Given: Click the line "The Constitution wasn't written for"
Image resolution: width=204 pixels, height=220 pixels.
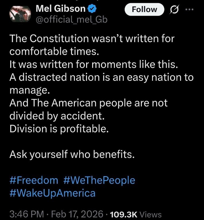Looking at the screenshot, I should click(x=92, y=39).
